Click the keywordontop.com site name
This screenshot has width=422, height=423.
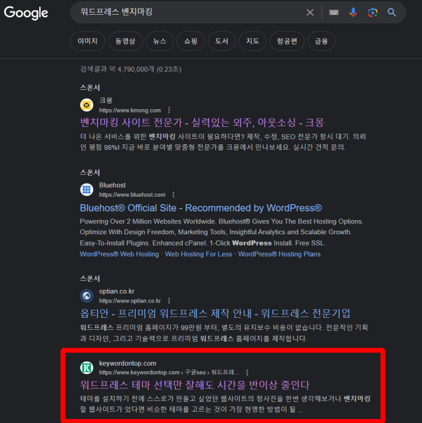(127, 363)
